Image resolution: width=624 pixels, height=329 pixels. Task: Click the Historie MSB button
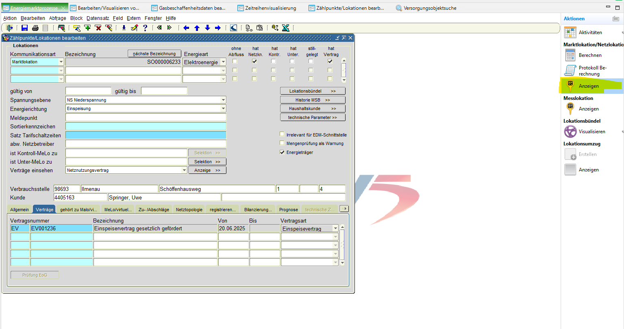pyautogui.click(x=313, y=100)
